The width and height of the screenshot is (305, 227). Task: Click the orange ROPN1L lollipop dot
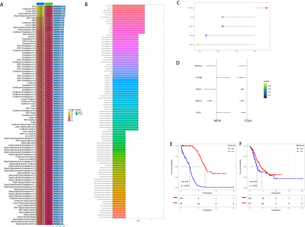266,8
